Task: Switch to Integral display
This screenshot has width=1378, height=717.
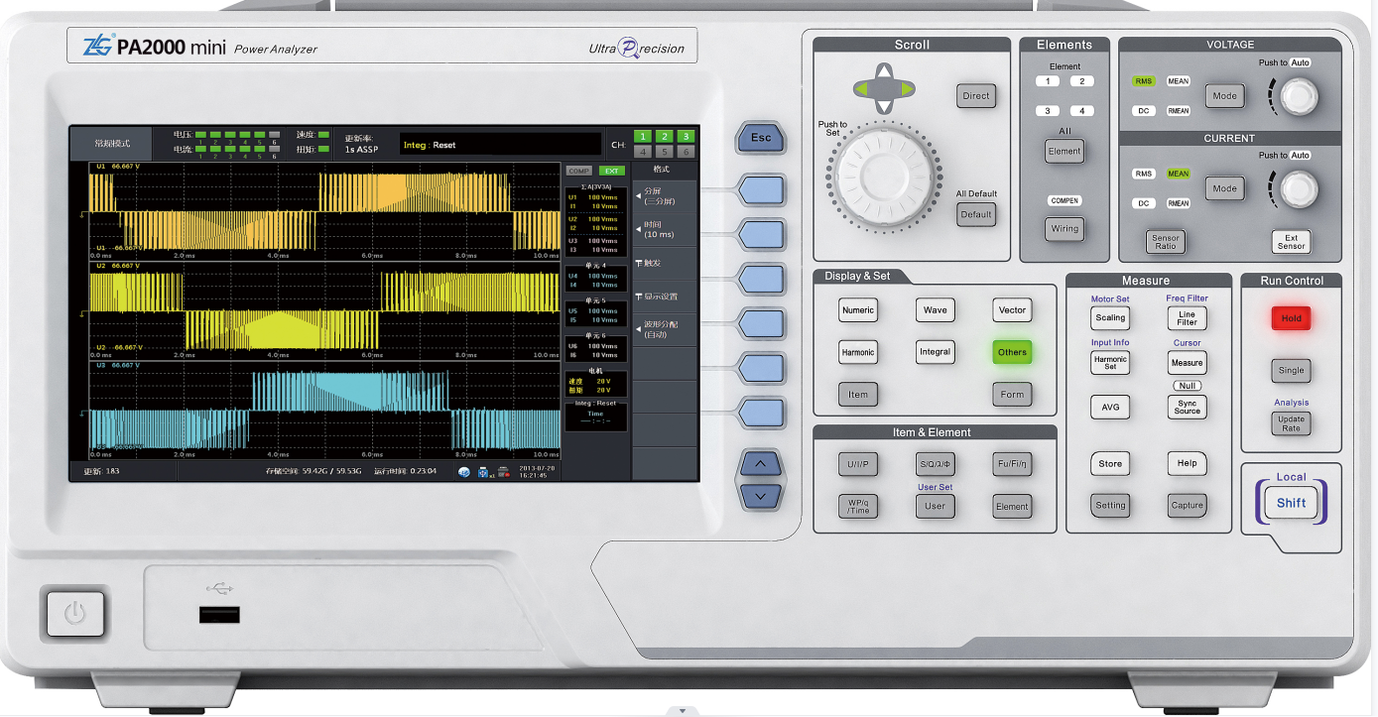Action: [x=935, y=352]
